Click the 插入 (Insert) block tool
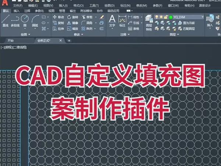221x166 pixels. tap(210, 21)
